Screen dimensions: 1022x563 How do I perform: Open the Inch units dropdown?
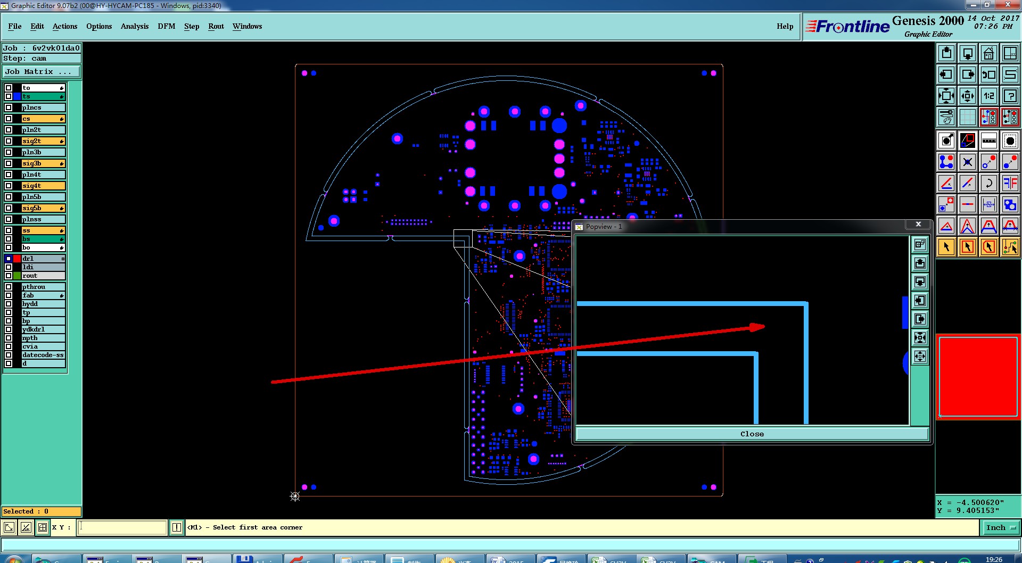(1000, 527)
